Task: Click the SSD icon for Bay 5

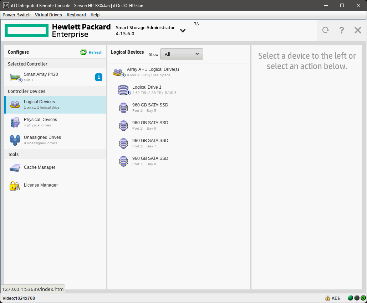Action: click(x=123, y=108)
